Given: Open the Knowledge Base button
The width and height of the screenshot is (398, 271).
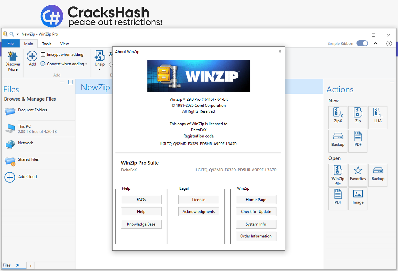Looking at the screenshot, I should click(x=141, y=224).
